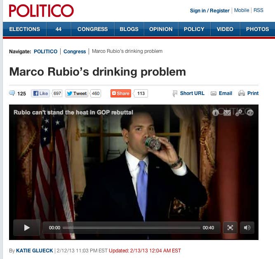
Task: Click the video embed code icon
Action: pos(250,113)
